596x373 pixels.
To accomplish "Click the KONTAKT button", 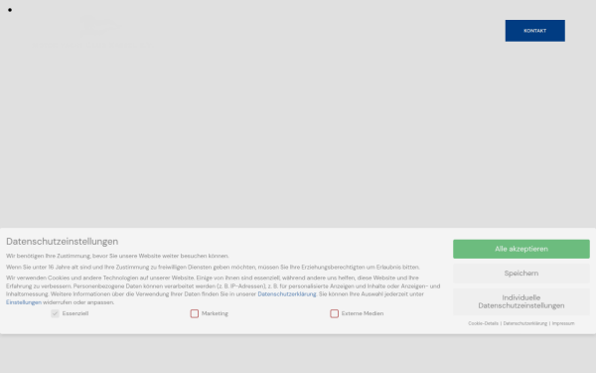I will pos(534,31).
